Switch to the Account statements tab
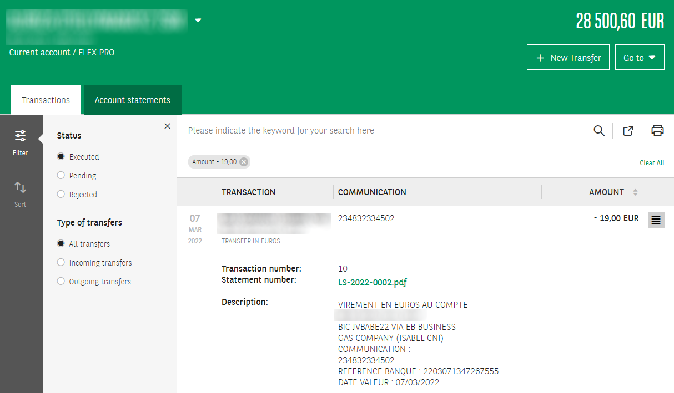Viewport: 674px width, 393px height. [132, 100]
